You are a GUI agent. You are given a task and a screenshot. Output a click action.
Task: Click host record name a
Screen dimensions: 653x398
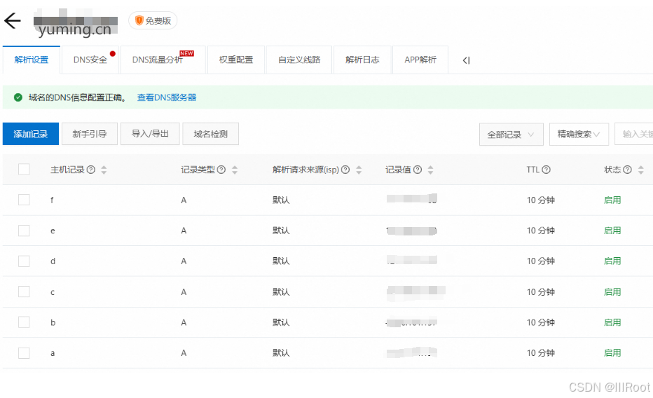tap(53, 353)
